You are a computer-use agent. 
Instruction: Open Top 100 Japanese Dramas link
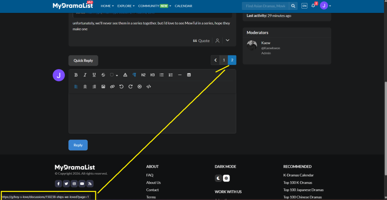pyautogui.click(x=303, y=190)
